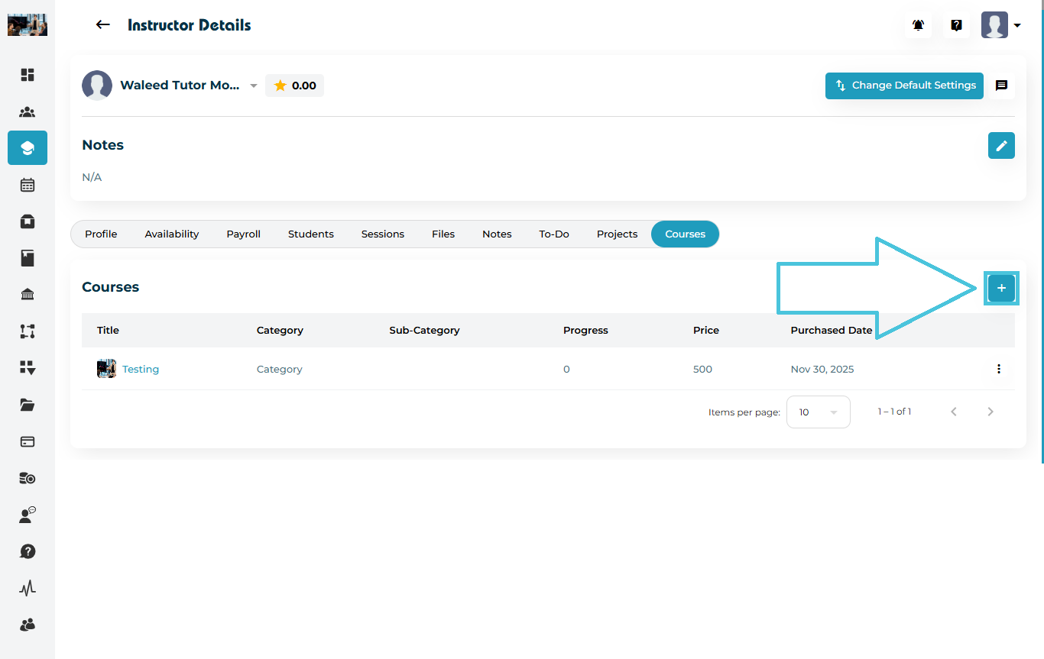Viewport: 1044px width, 659px height.
Task: Open the items per page dropdown
Action: [818, 412]
